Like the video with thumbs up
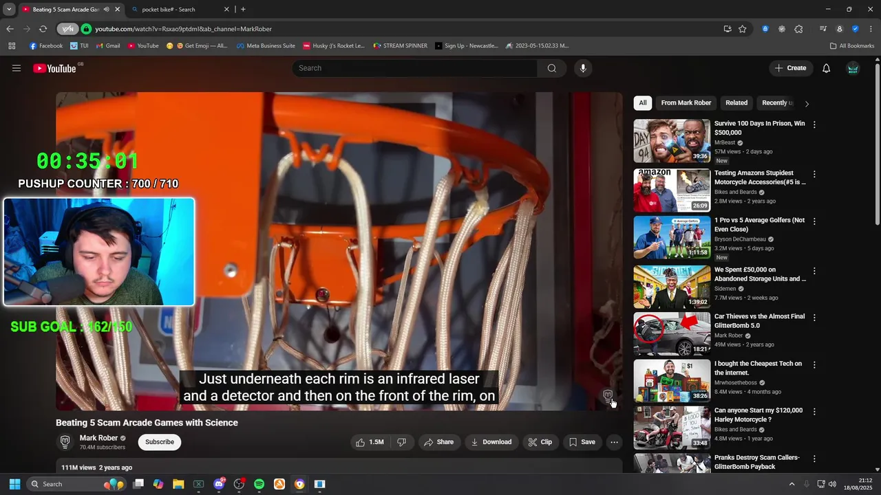Screen dimensions: 881x495 pyautogui.click(x=370, y=442)
